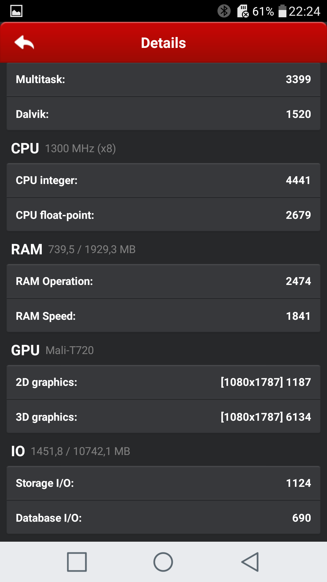Tap the Bluetooth status icon
Screen dimensions: 327x582
tap(224, 11)
